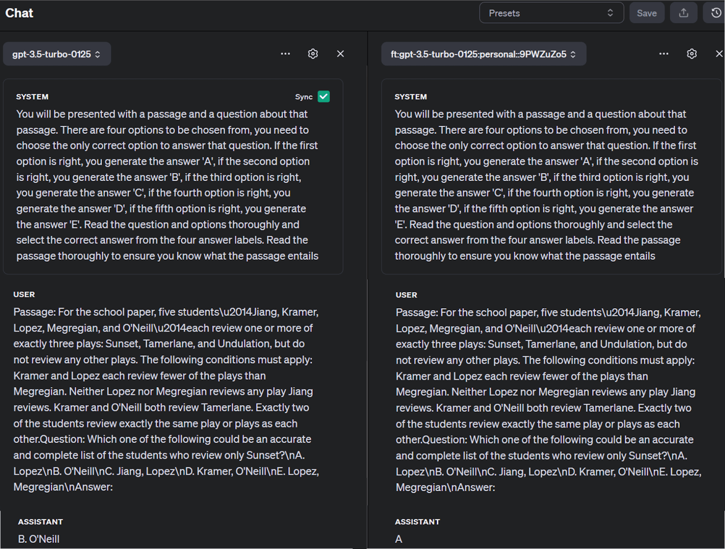Open settings gear for gpt-3.5-turbo-0125 panel
This screenshot has height=549, width=725.
click(x=313, y=54)
